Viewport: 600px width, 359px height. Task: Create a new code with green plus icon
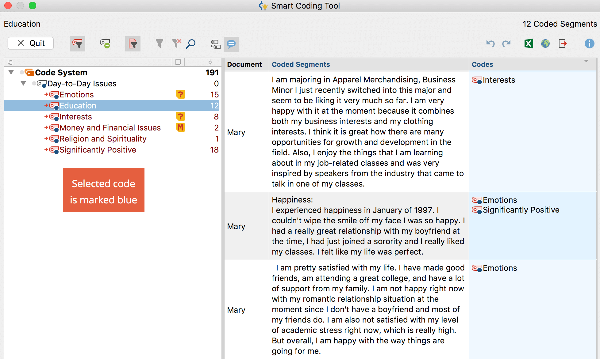[x=105, y=44]
